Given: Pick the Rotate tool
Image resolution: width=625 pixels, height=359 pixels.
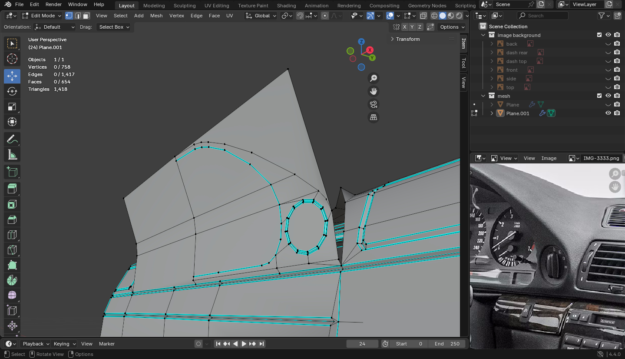Looking at the screenshot, I should point(12,91).
